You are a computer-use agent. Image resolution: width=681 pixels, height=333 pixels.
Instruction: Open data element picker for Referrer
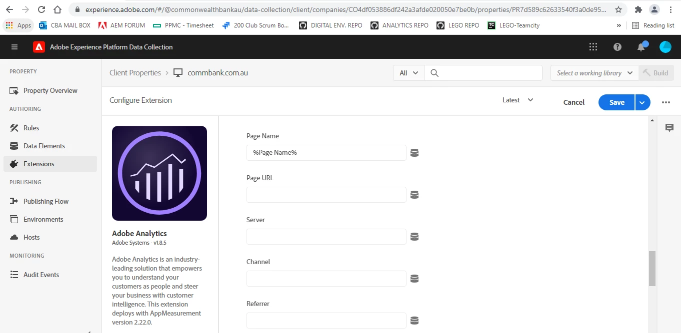414,321
